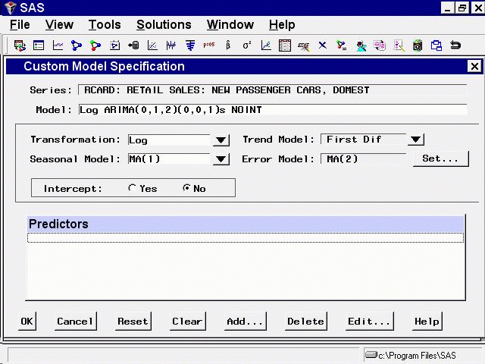Open the Tools menu

click(x=105, y=24)
